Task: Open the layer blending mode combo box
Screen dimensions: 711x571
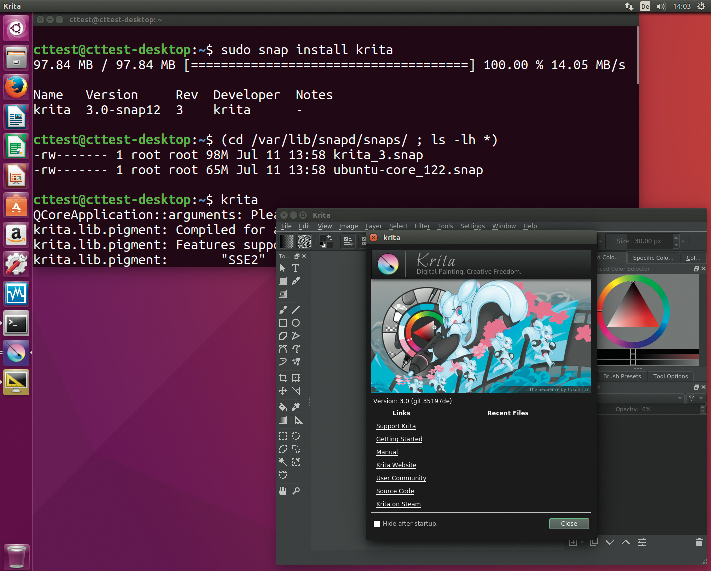Action: (640, 398)
